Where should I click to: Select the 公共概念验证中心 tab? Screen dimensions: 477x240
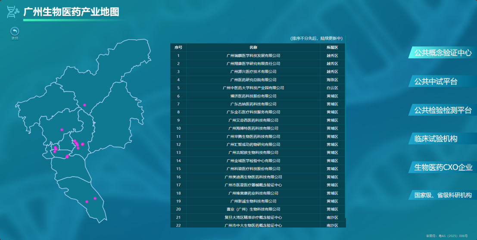[443, 53]
